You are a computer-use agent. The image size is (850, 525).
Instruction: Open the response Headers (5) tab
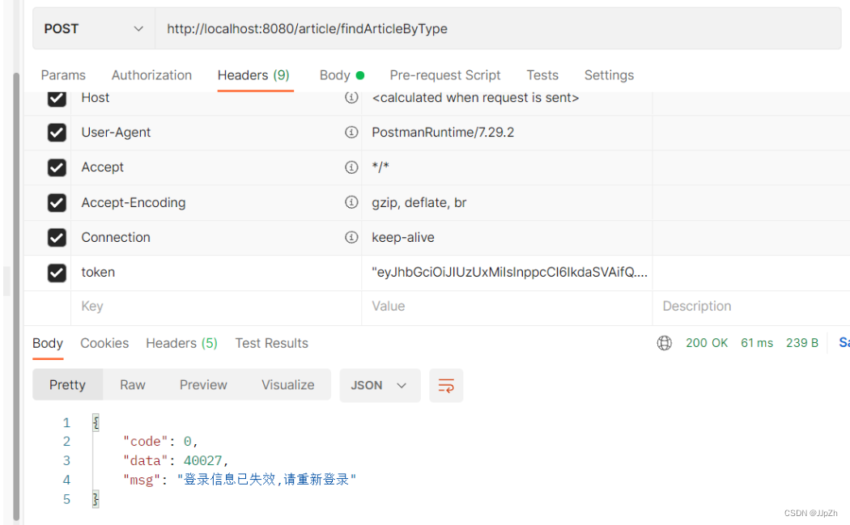click(x=181, y=344)
